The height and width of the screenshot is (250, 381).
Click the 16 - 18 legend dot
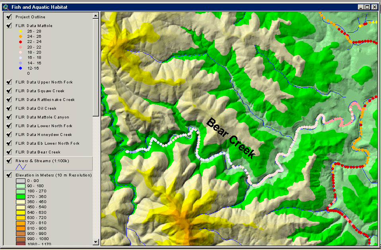(x=21, y=58)
